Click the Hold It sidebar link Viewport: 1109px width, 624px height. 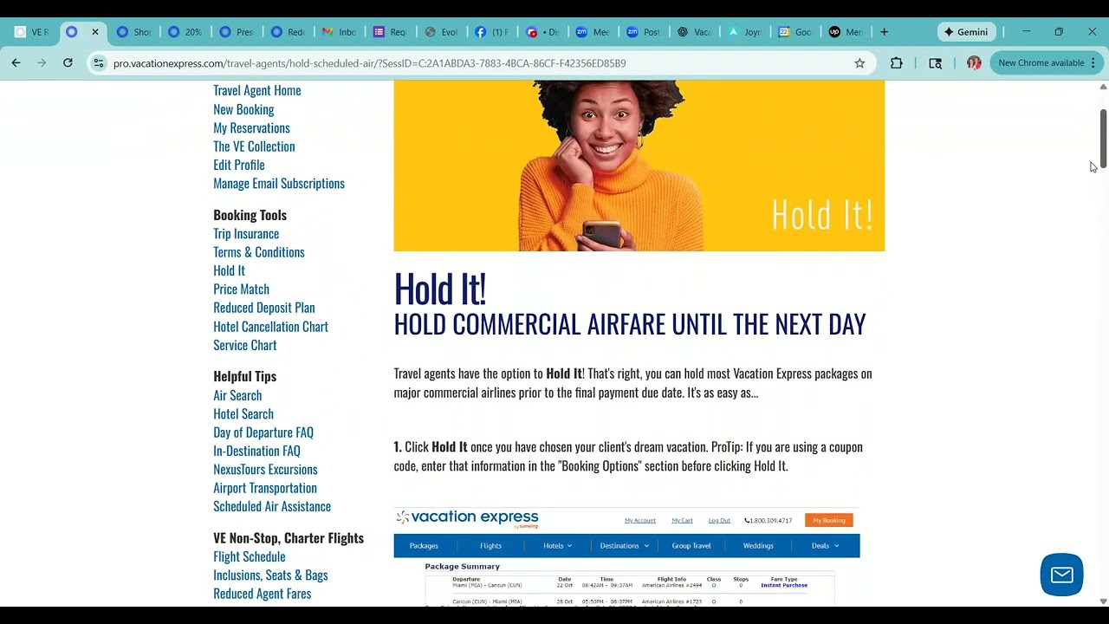tap(229, 270)
